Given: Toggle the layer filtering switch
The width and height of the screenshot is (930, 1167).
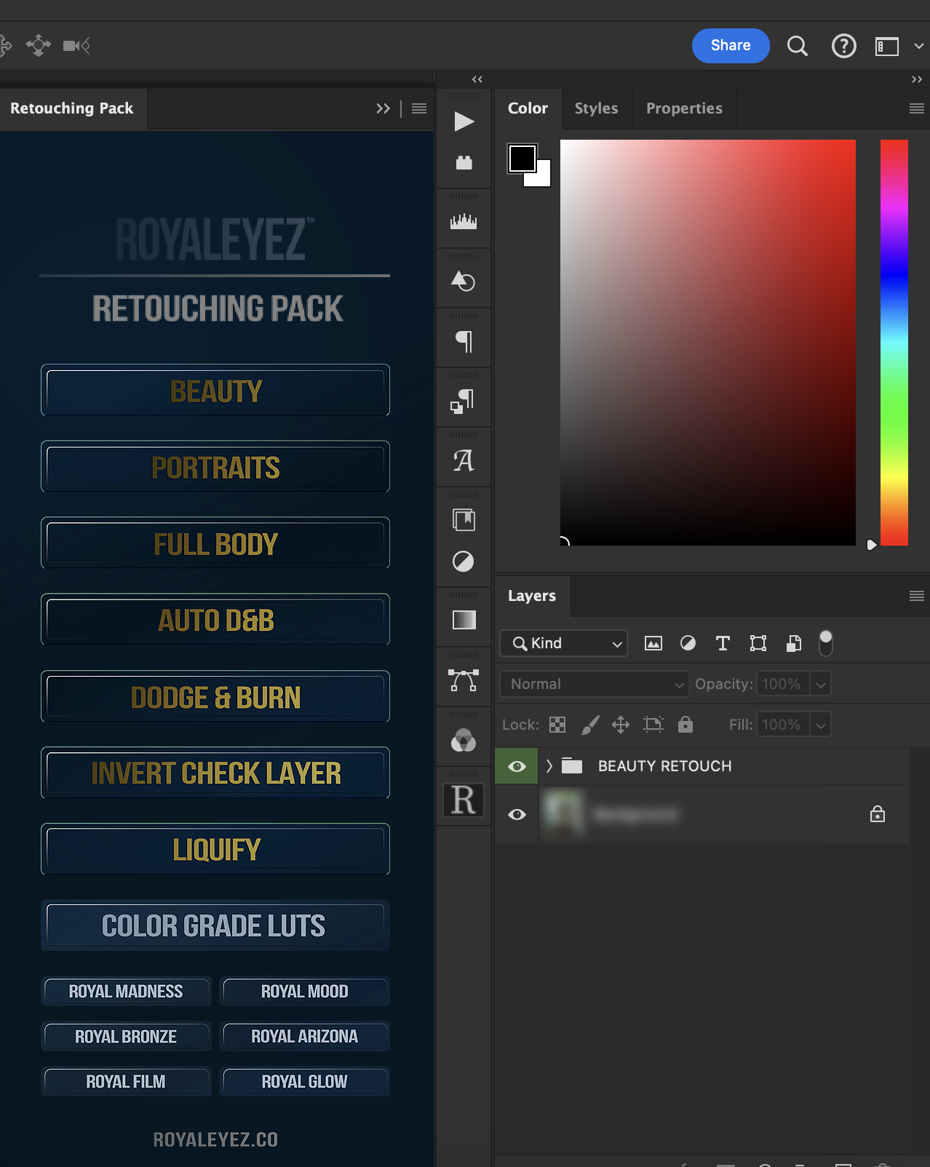Looking at the screenshot, I should [825, 643].
